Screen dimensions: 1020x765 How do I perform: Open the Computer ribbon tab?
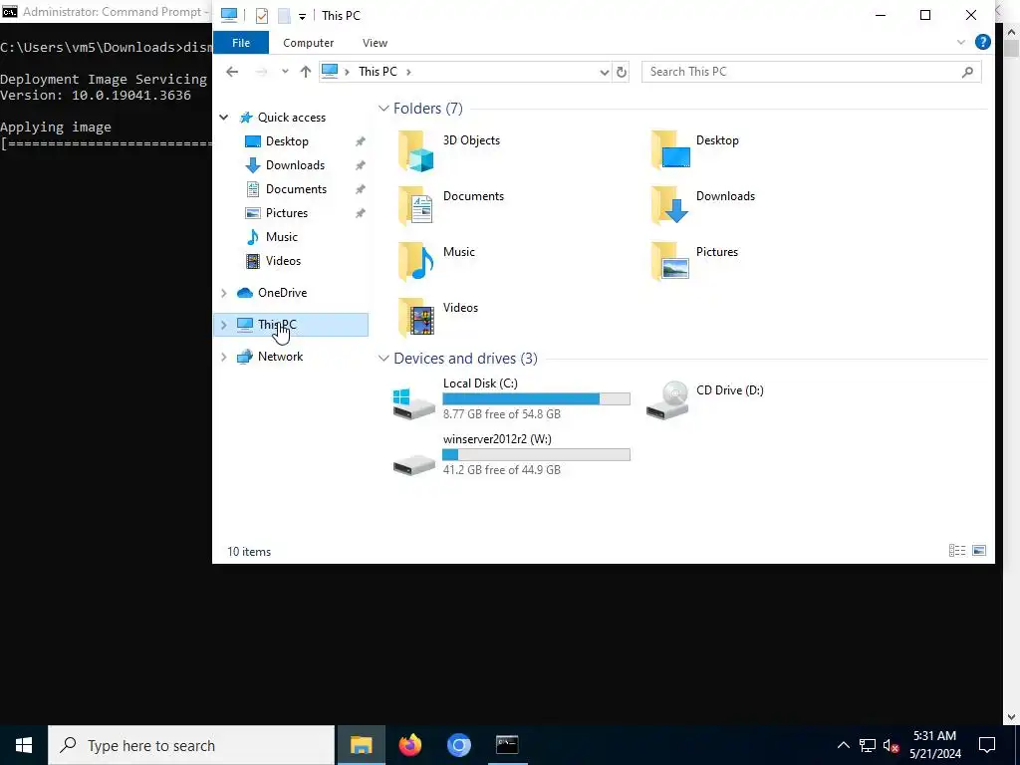pyautogui.click(x=309, y=42)
